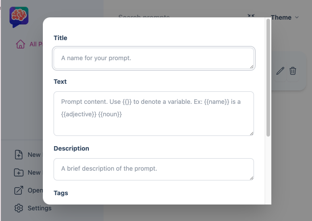Viewport: 312px width, 221px height.
Task: Click the Settings label in sidebar
Action: point(40,208)
